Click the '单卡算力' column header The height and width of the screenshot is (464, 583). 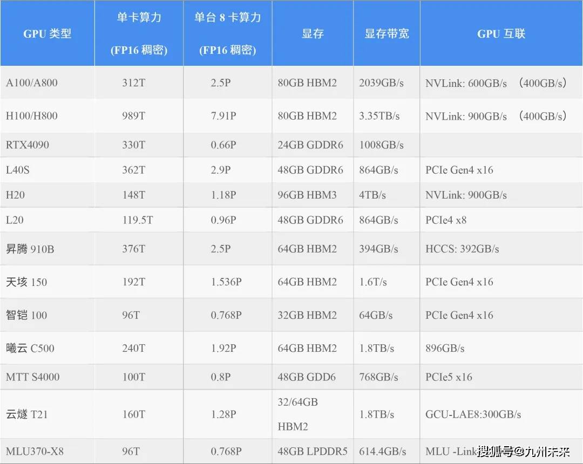click(139, 17)
